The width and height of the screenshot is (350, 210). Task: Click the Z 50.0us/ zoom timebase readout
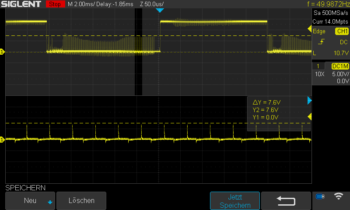pos(152,4)
